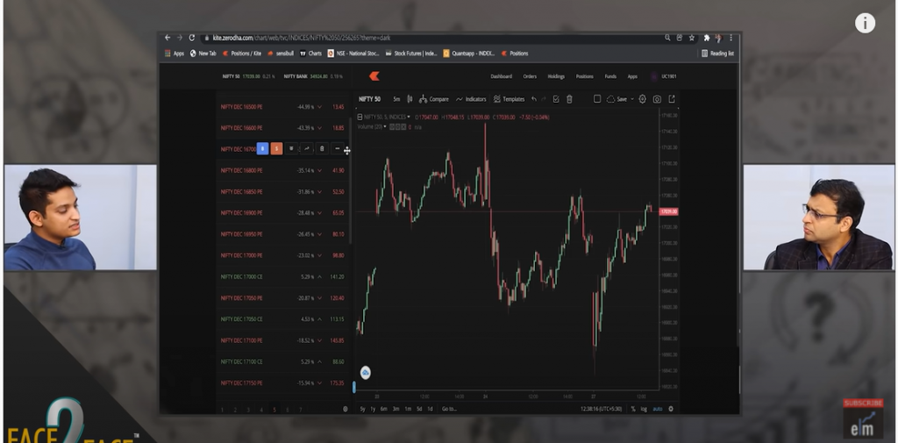Click the round cloud icon at chart bottom-left
The image size is (898, 443).
366,373
